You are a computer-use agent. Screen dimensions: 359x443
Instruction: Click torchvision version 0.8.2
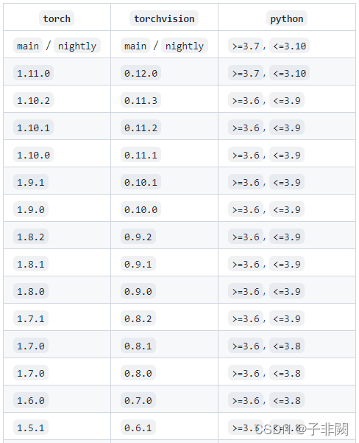click(138, 318)
